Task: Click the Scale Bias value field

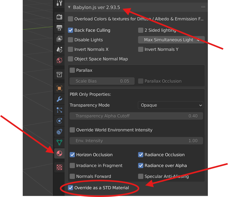Action: pyautogui.click(x=102, y=81)
